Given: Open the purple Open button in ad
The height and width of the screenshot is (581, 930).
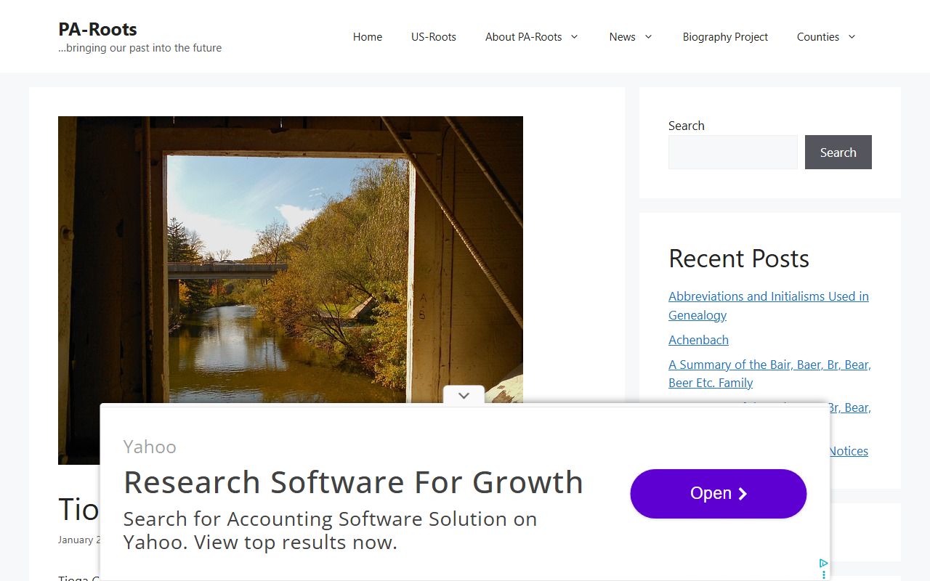Looking at the screenshot, I should point(719,494).
